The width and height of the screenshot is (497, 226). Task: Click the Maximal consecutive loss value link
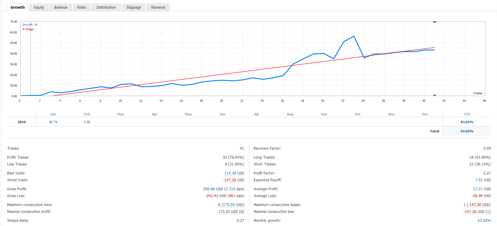(477, 212)
